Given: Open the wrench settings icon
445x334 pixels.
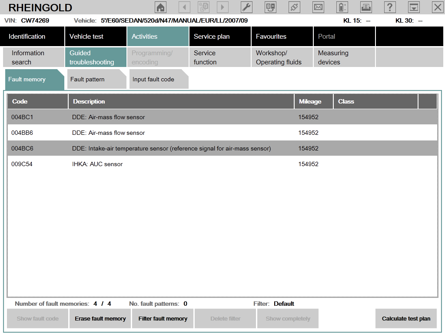Looking at the screenshot, I should pos(246,7).
